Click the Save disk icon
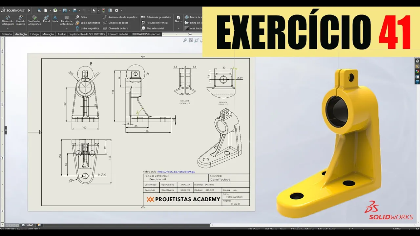Image resolution: width=420 pixels, height=236 pixels. (65, 10)
